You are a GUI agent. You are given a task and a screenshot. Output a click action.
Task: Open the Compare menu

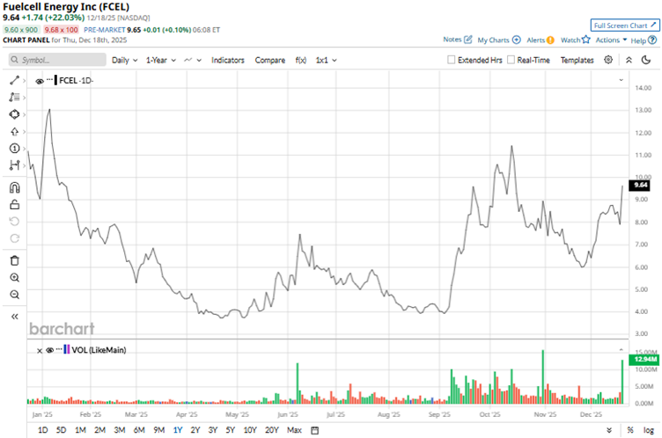269,60
